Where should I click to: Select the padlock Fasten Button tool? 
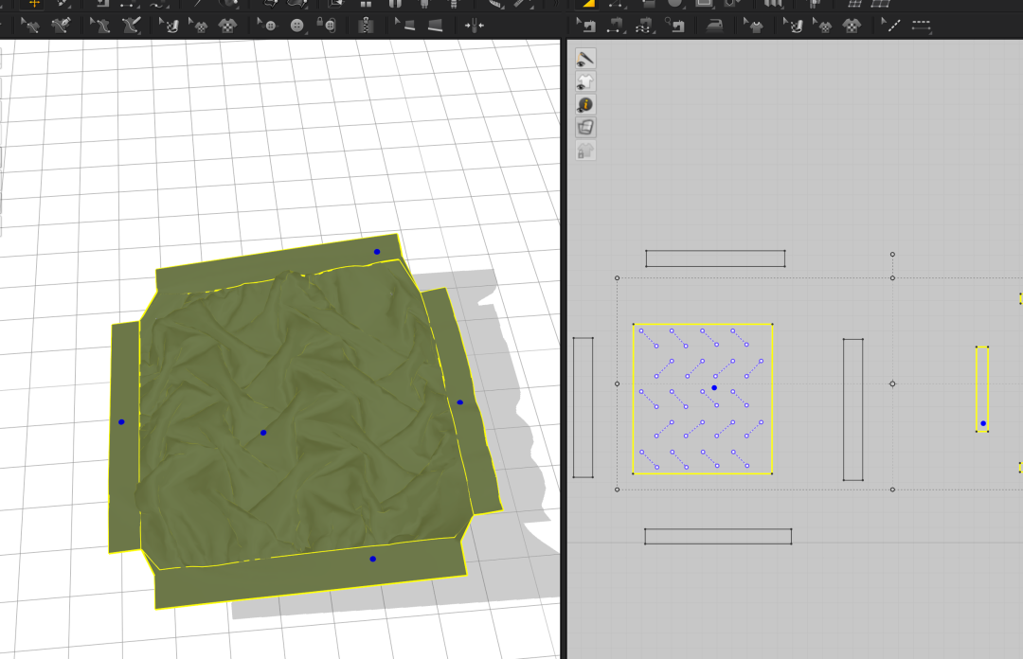[x=326, y=26]
